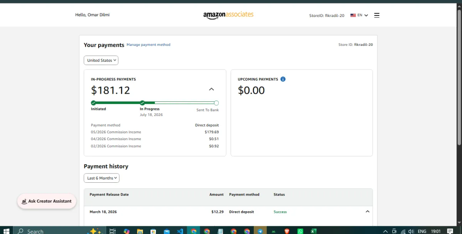Image resolution: width=462 pixels, height=234 pixels.
Task: Click the Sent To Bank step circle
Action: 216,103
